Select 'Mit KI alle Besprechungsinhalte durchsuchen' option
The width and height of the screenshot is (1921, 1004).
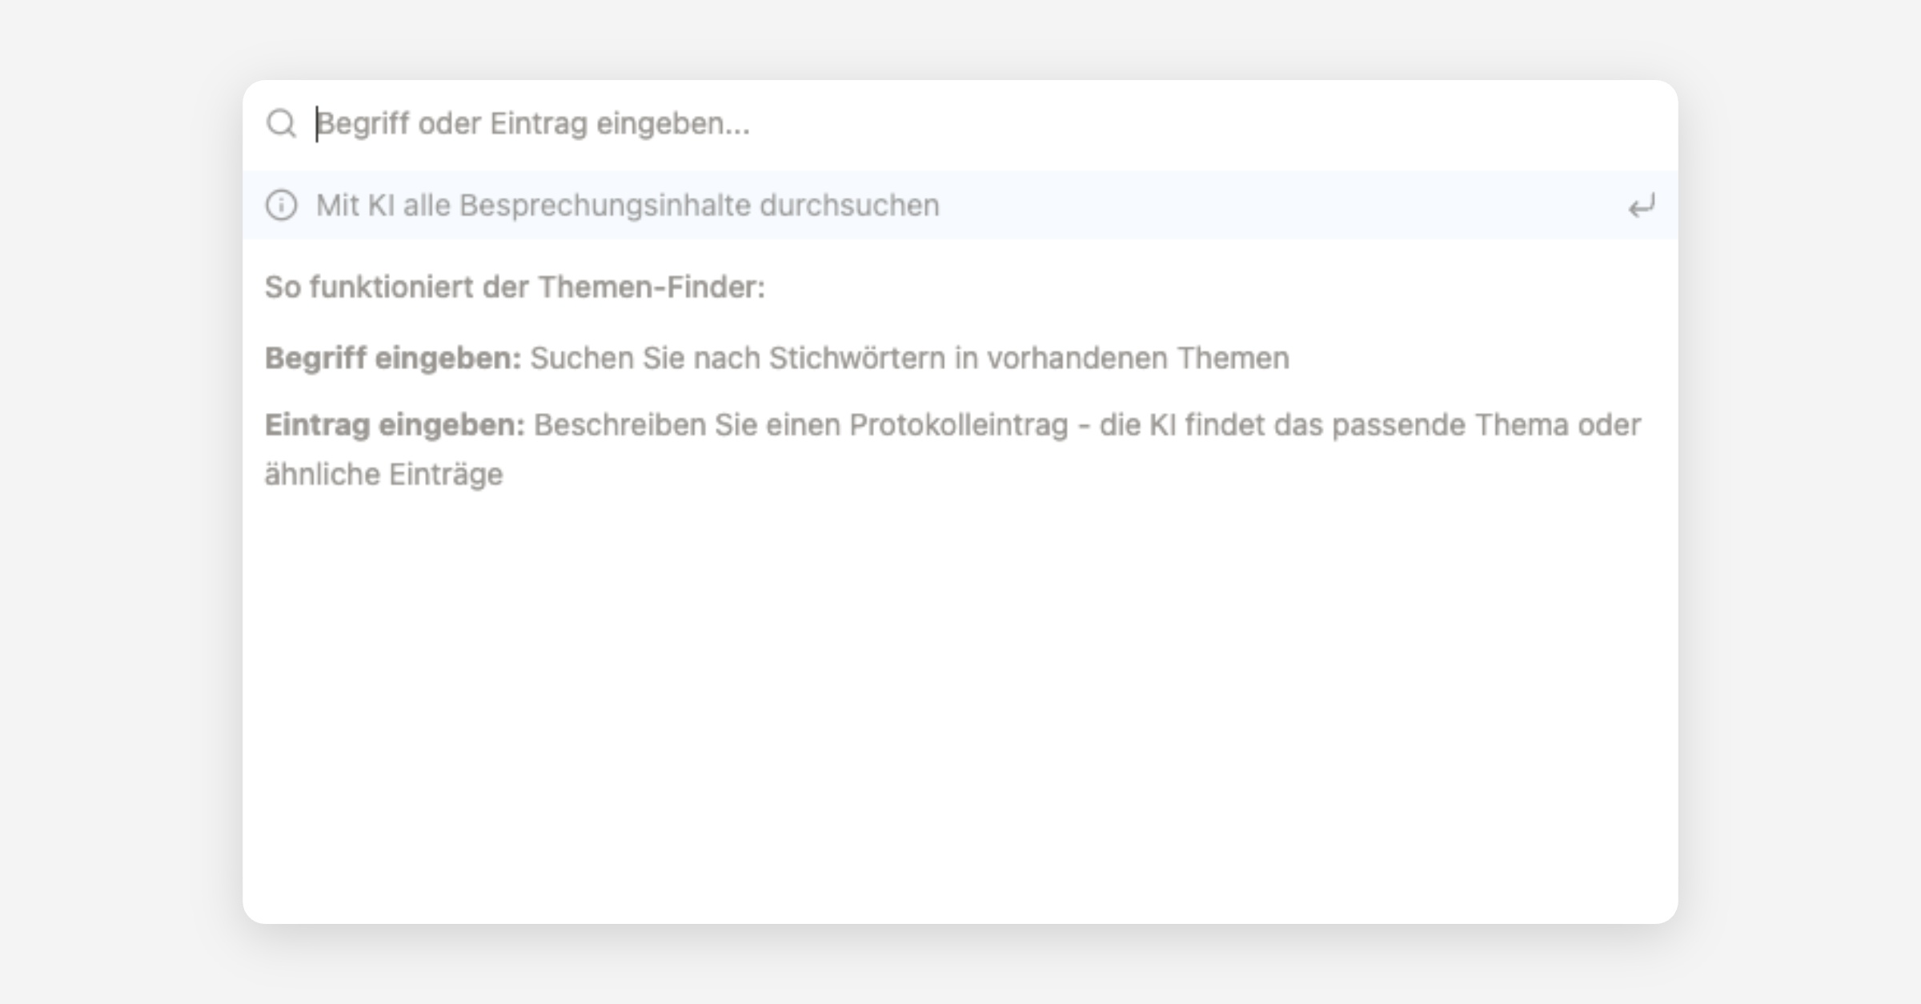coord(627,205)
